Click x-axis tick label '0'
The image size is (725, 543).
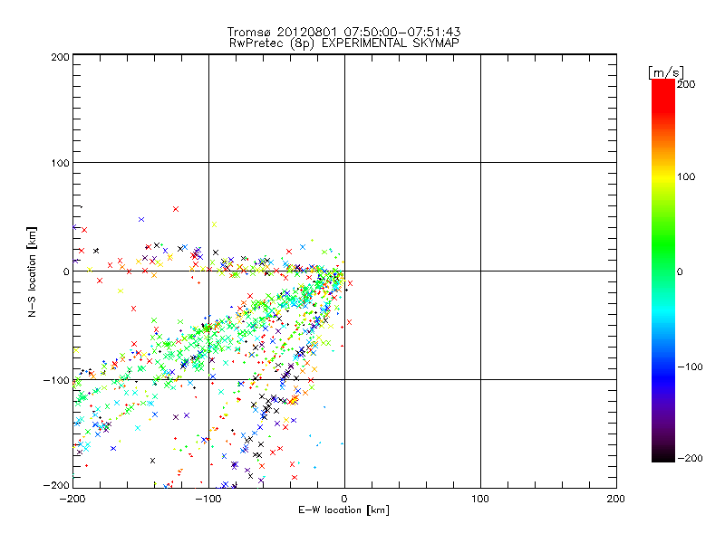pos(344,499)
